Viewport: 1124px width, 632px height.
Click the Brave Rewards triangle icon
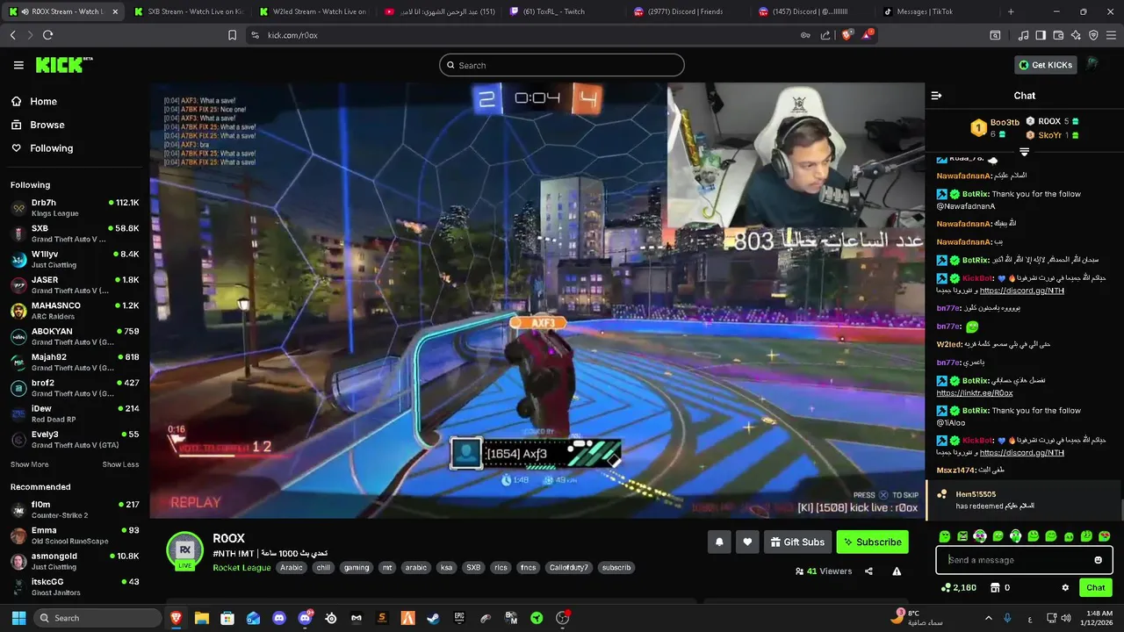[868, 35]
